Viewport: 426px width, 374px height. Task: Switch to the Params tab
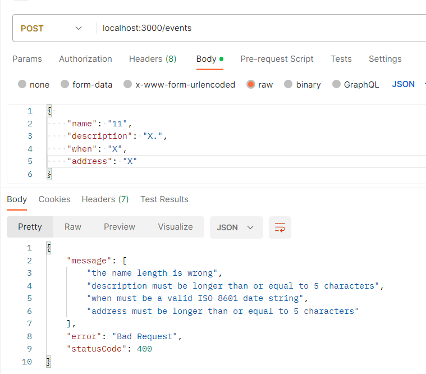tap(27, 59)
